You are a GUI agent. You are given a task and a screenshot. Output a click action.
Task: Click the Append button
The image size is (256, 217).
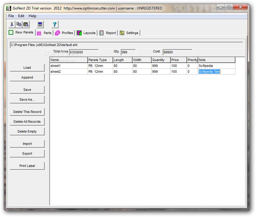(x=27, y=77)
